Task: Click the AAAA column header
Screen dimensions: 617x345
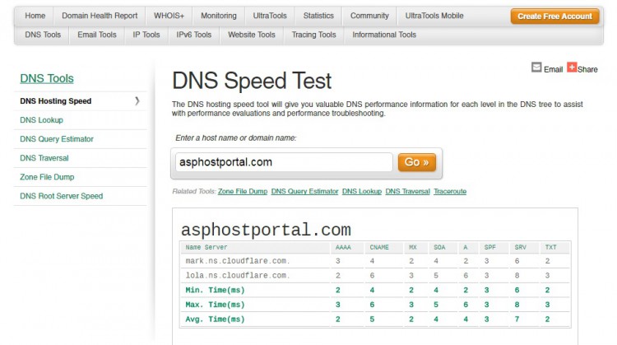Action: click(343, 247)
